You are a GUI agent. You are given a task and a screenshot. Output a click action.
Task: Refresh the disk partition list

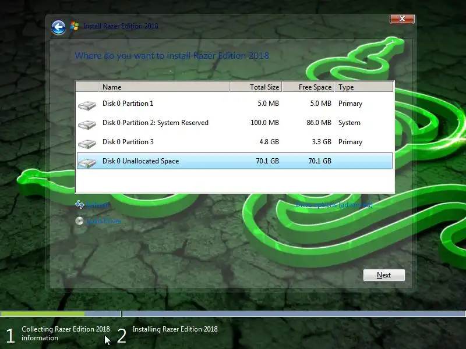(x=98, y=205)
